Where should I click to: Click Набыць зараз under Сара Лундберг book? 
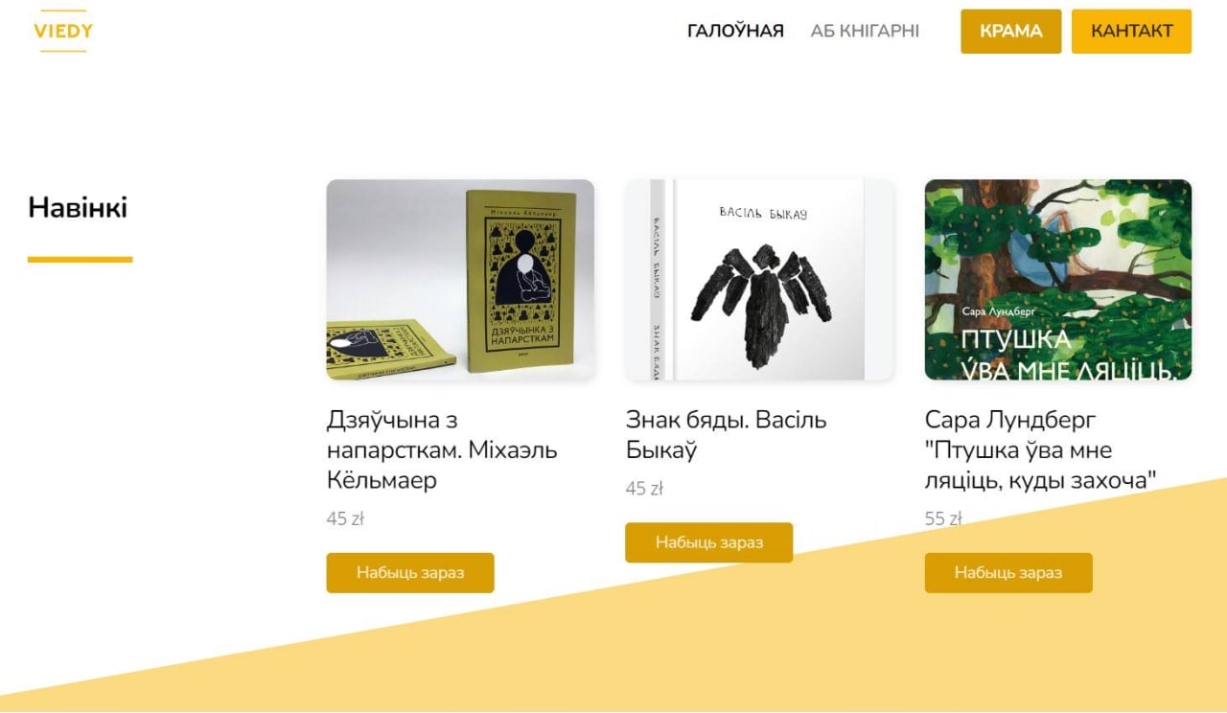coord(1008,573)
